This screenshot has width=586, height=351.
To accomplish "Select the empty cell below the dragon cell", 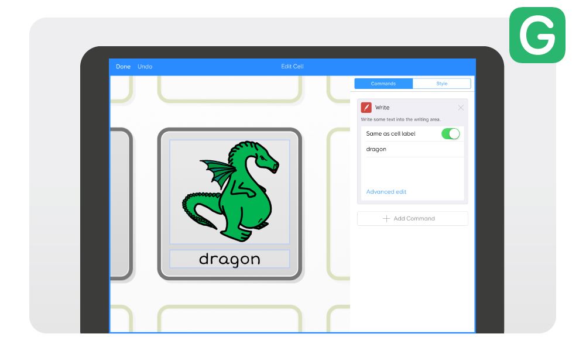I will 229,319.
